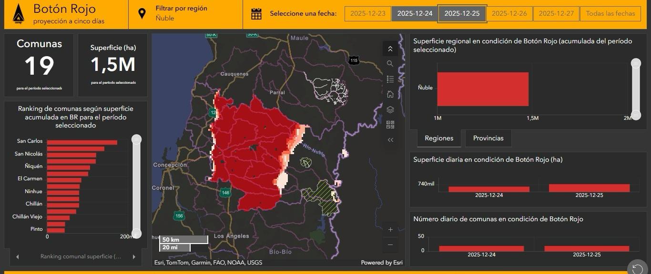Image resolution: width=651 pixels, height=274 pixels.
Task: Go to next ranking chart page
Action: tap(134, 257)
